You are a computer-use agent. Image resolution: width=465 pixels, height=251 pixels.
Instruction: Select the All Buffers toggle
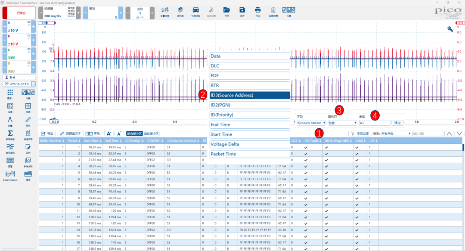[x=134, y=133]
